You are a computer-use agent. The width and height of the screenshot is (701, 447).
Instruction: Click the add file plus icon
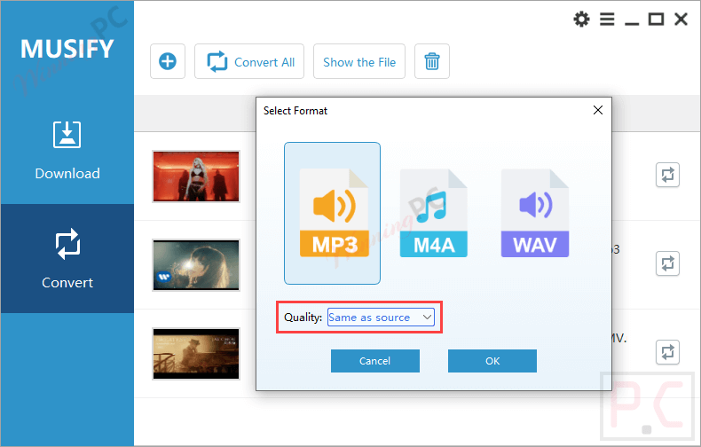pyautogui.click(x=168, y=61)
